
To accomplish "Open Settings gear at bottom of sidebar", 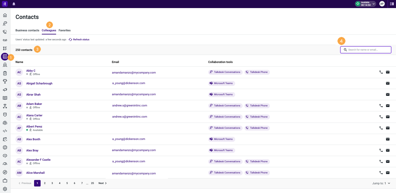I will (5, 189).
